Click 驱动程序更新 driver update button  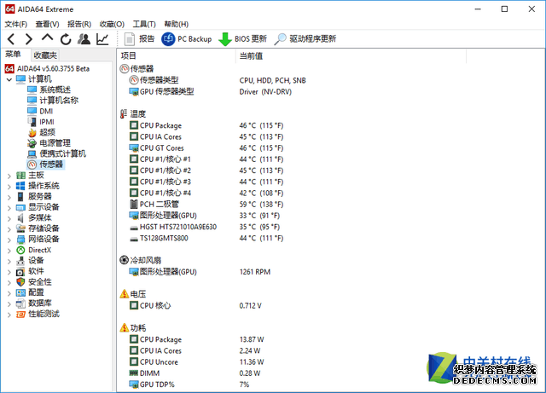(305, 39)
